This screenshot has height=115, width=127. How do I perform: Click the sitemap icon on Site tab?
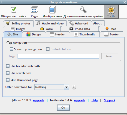(9, 34)
